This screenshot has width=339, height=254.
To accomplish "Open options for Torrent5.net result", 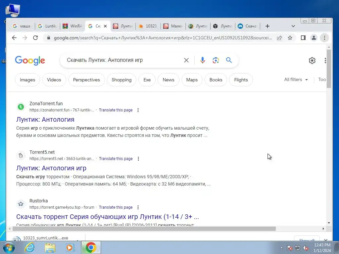I will coord(138,159).
